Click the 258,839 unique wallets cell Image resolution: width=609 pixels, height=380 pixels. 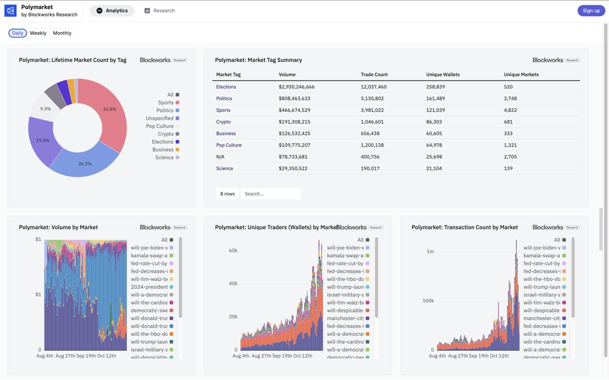[x=435, y=87]
